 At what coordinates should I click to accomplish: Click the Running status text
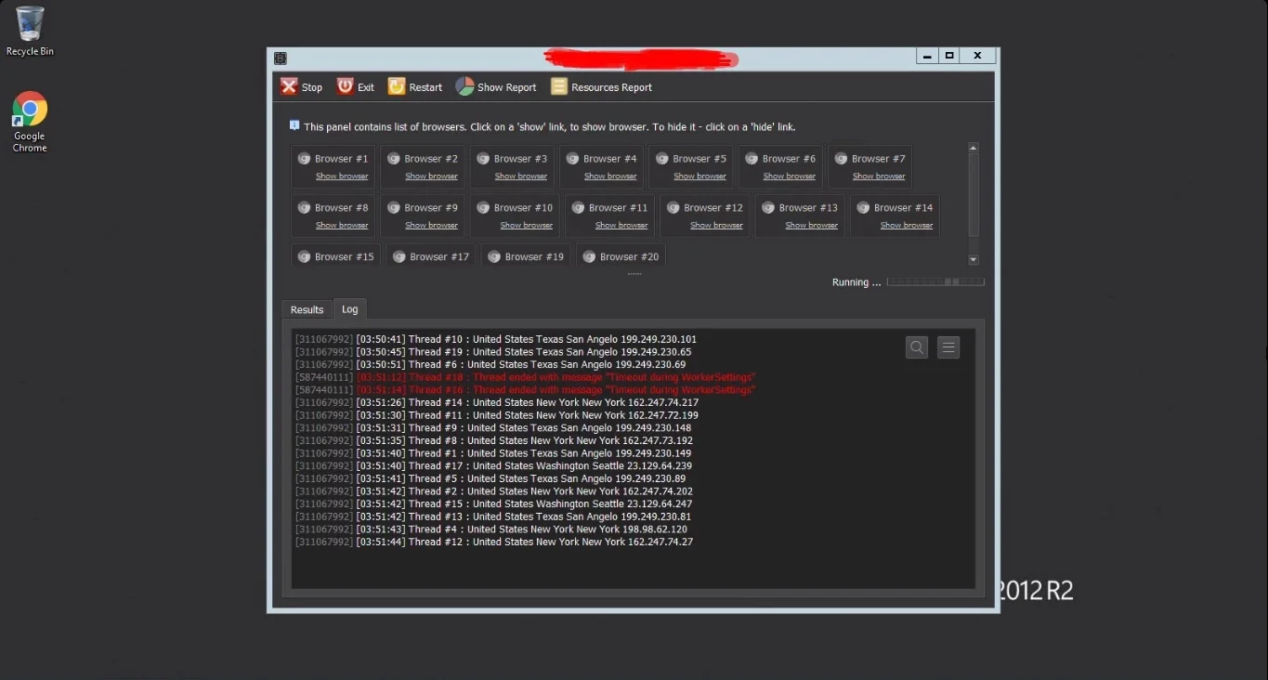856,282
